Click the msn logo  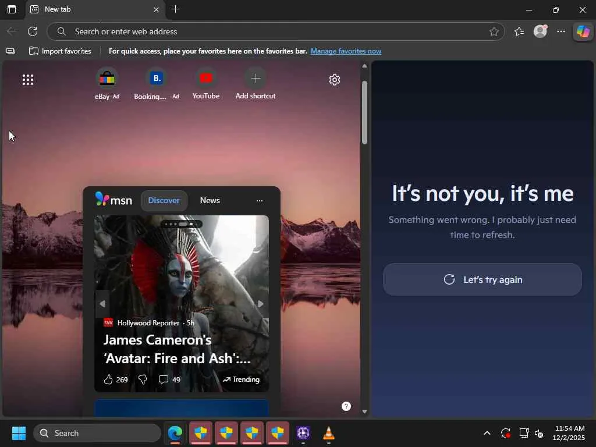tap(113, 200)
